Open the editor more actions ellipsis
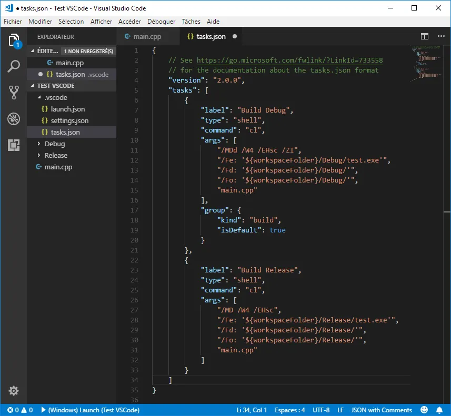The image size is (451, 416). [441, 36]
